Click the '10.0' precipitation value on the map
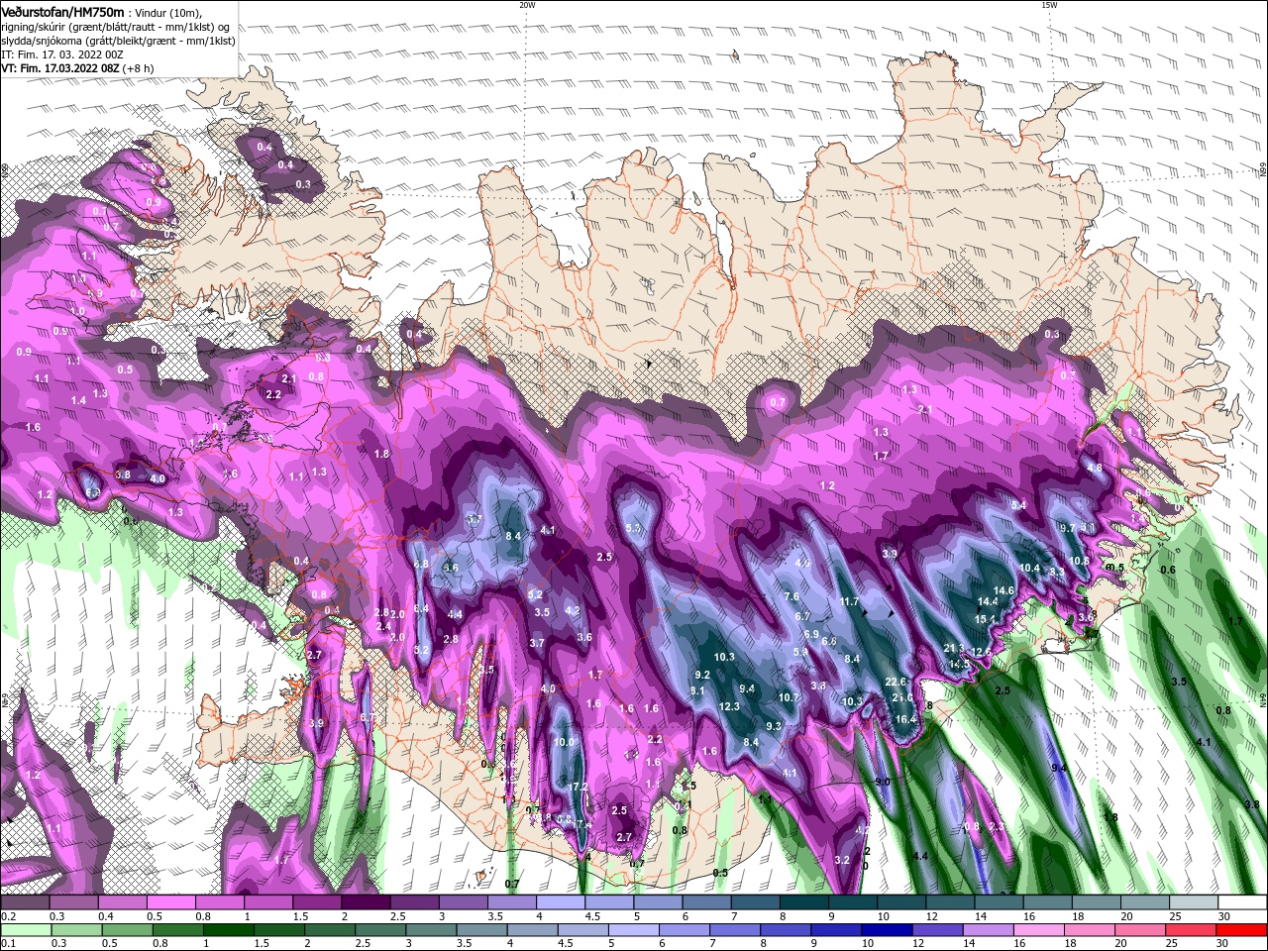 tap(564, 742)
